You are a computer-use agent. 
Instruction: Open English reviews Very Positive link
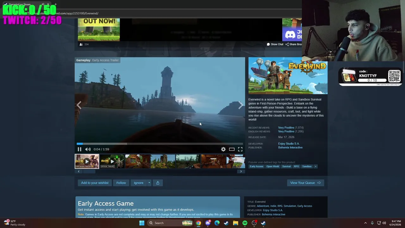(286, 131)
